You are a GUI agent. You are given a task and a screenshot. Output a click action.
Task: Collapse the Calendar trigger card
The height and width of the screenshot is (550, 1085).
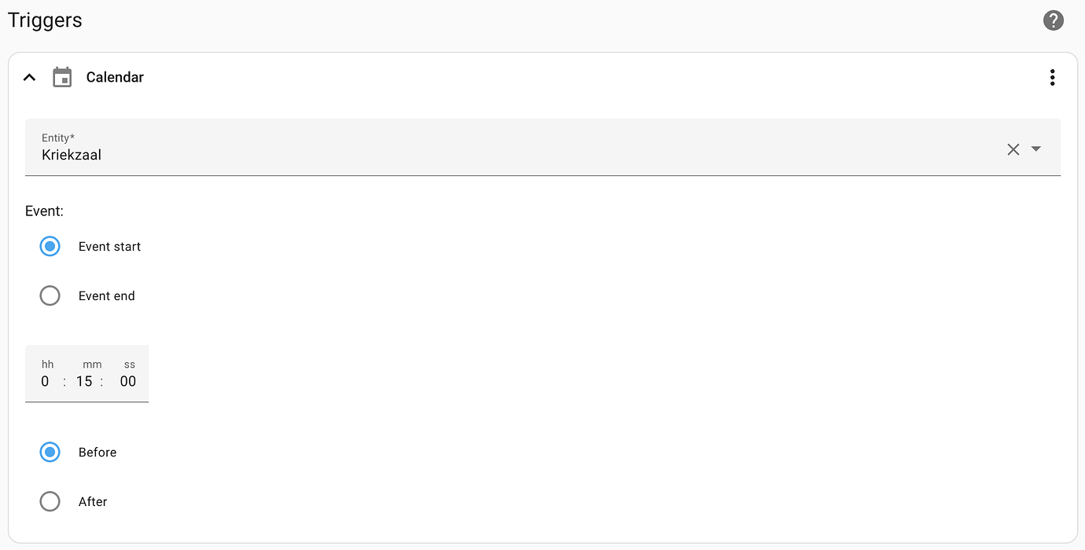pos(29,77)
